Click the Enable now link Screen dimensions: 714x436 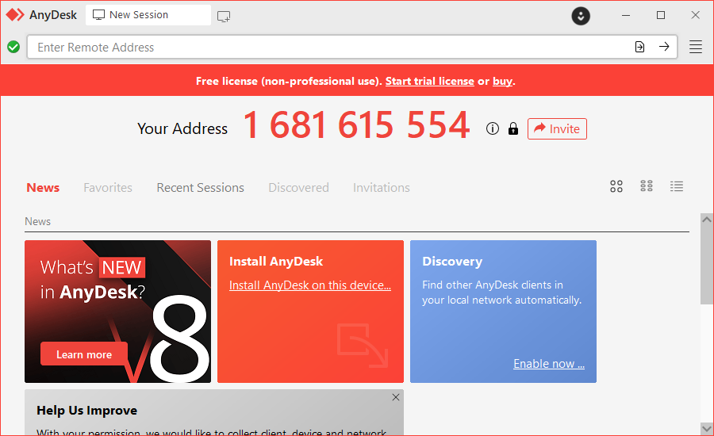click(549, 364)
